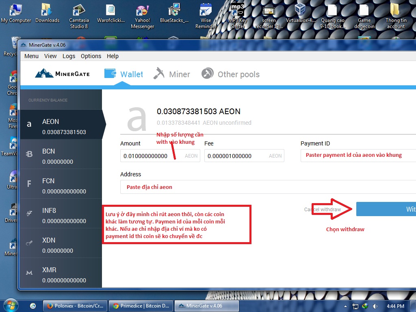Open Downloads folder desktop icon
The width and height of the screenshot is (416, 312).
pos(47,13)
